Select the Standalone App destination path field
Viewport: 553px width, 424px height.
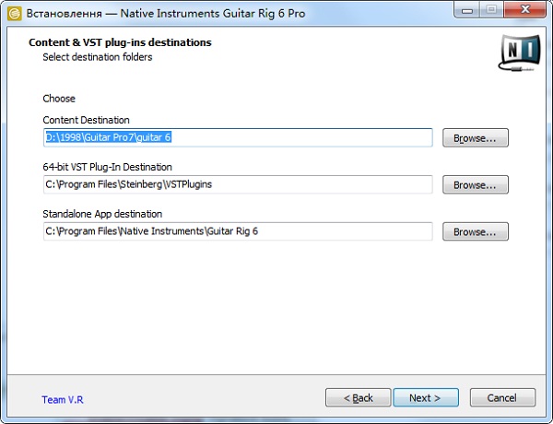238,231
